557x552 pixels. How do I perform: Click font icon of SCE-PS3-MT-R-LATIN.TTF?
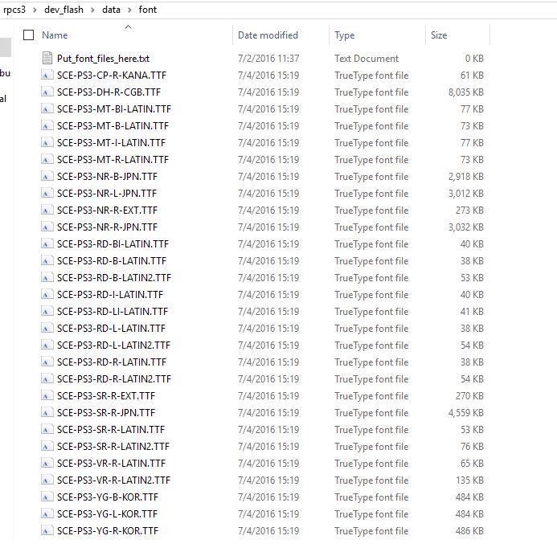tap(47, 159)
